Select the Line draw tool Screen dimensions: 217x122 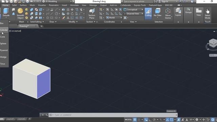point(52,14)
